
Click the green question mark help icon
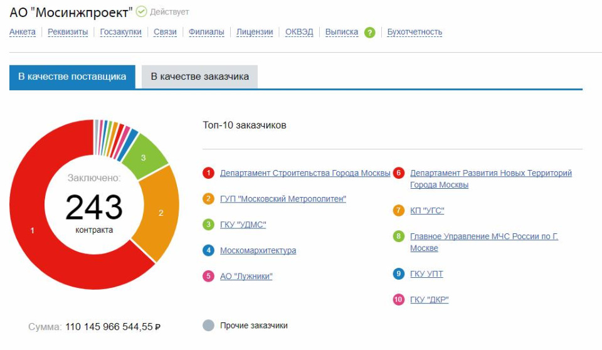tap(369, 33)
